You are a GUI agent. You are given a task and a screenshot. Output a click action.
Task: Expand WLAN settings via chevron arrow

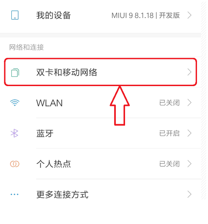point(190,103)
